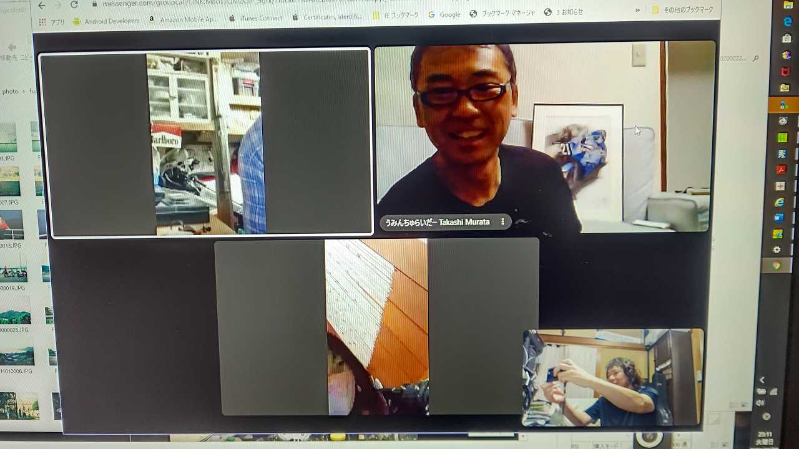Open Chrome from the taskbar
799x449 pixels.
776,266
